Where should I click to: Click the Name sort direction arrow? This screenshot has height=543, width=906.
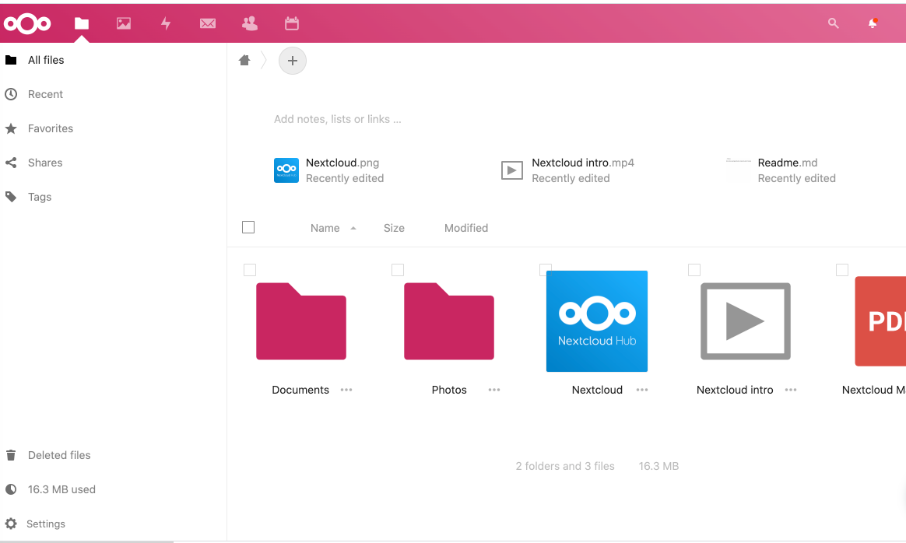[353, 228]
